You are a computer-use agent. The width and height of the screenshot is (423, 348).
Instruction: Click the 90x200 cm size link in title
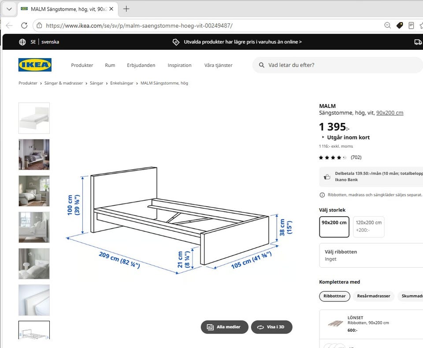[390, 113]
